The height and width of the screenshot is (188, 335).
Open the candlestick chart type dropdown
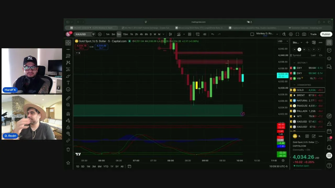click(x=170, y=34)
